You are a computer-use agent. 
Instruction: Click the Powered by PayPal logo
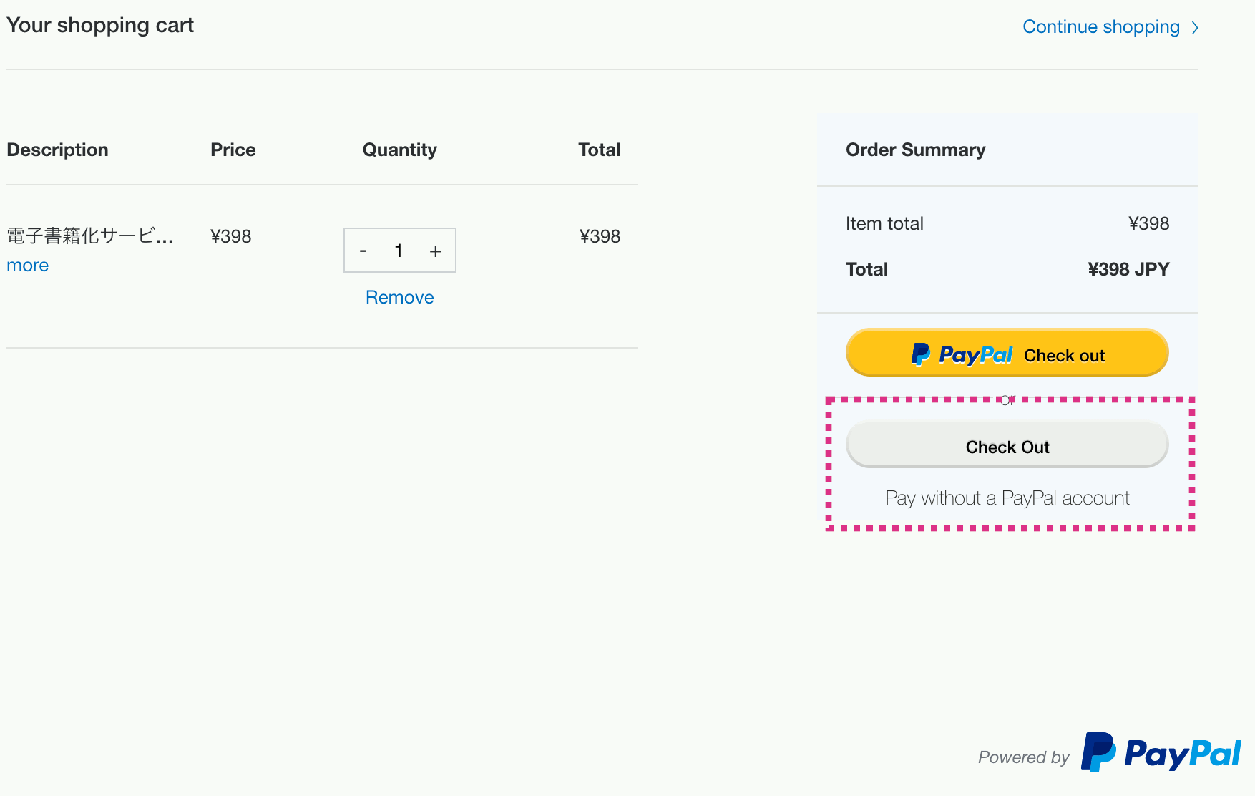coord(1161,753)
